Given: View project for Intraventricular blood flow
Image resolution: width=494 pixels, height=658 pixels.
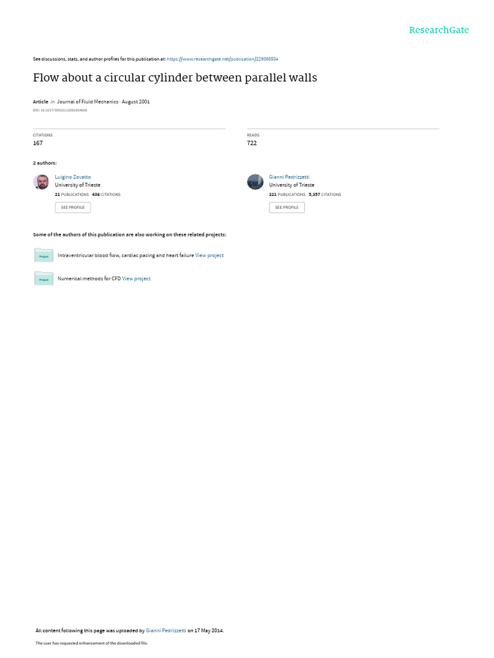Looking at the screenshot, I should [x=209, y=255].
